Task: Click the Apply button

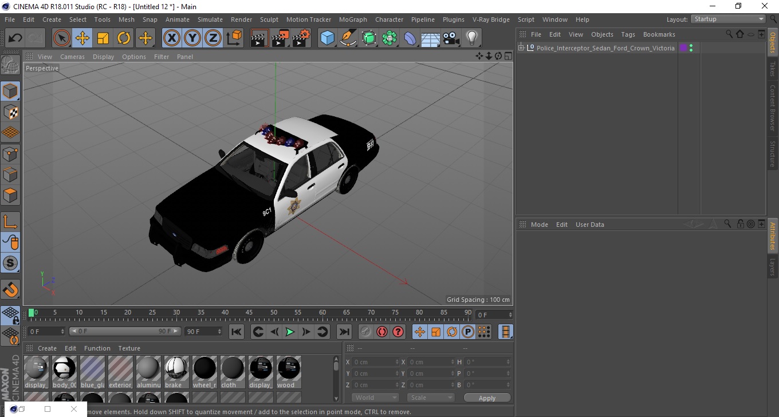Action: pos(487,398)
